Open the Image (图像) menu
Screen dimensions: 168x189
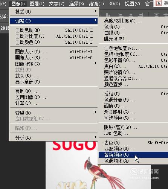point(18,4)
